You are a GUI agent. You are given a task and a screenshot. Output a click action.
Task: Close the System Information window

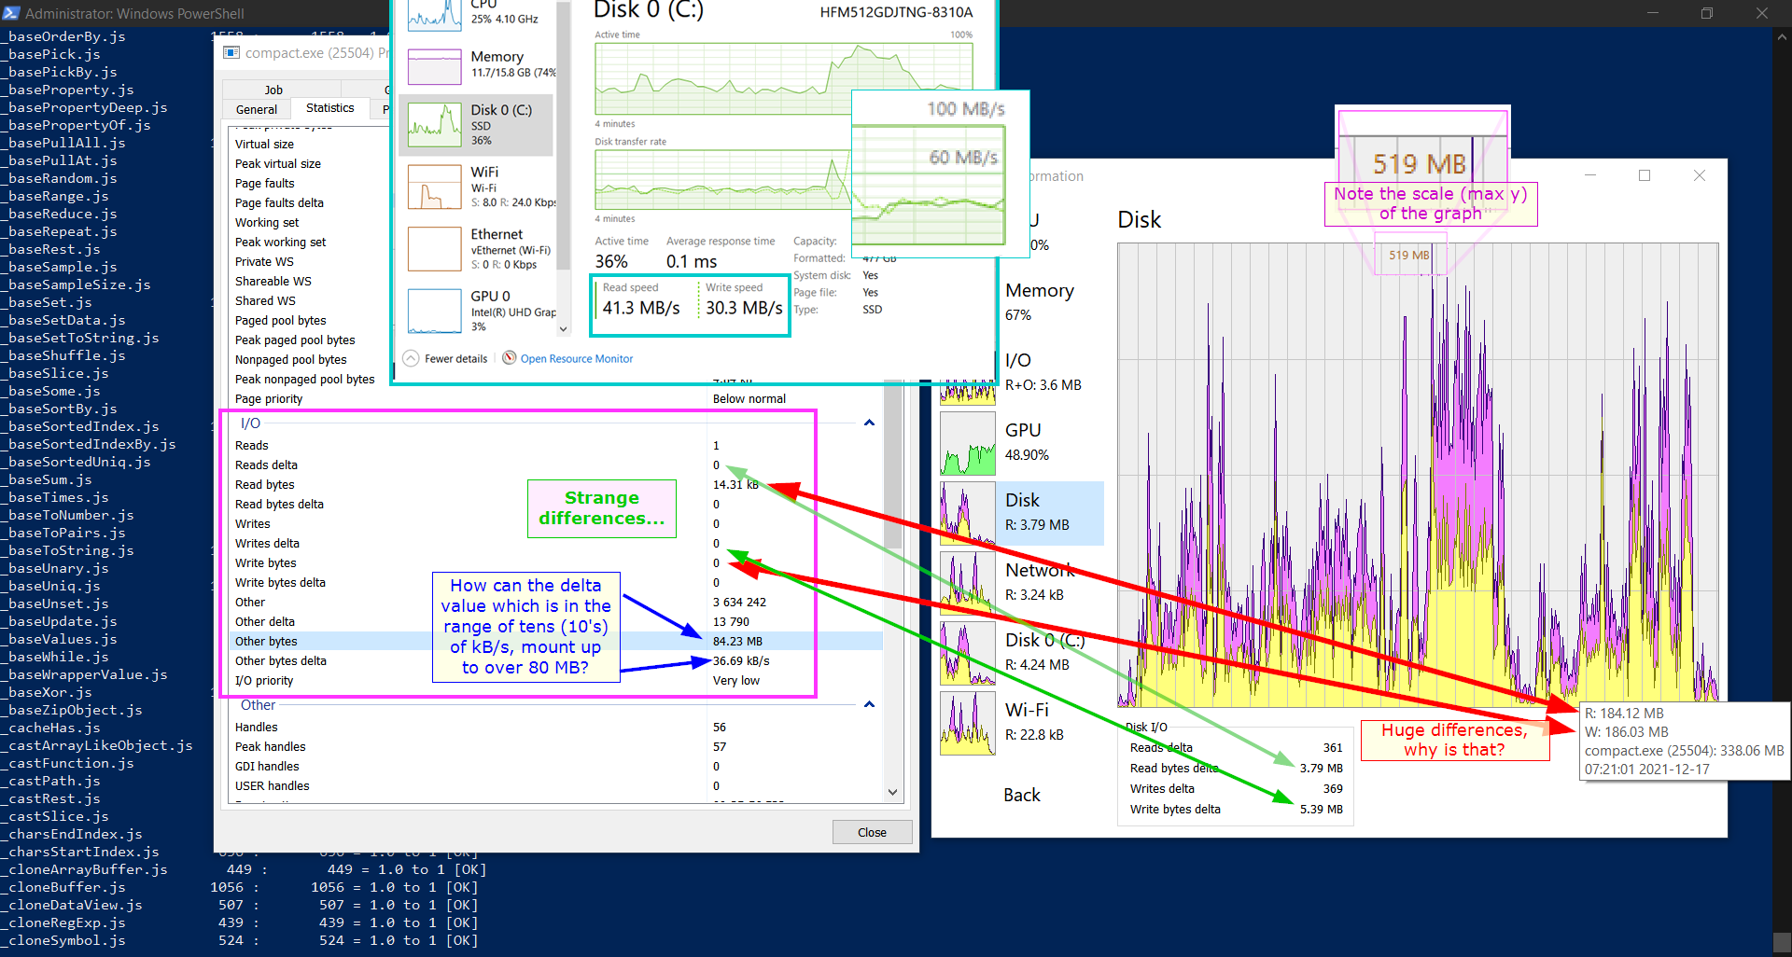[x=1700, y=175]
